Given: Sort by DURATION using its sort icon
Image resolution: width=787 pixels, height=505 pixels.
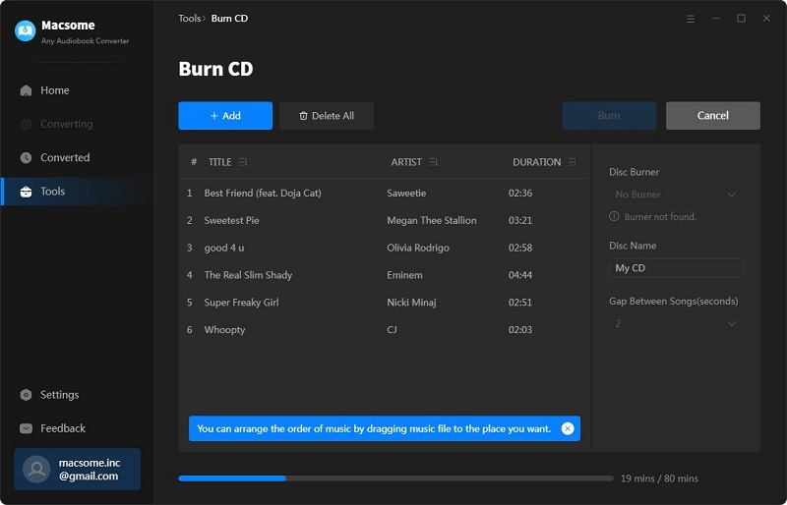Looking at the screenshot, I should [x=572, y=162].
